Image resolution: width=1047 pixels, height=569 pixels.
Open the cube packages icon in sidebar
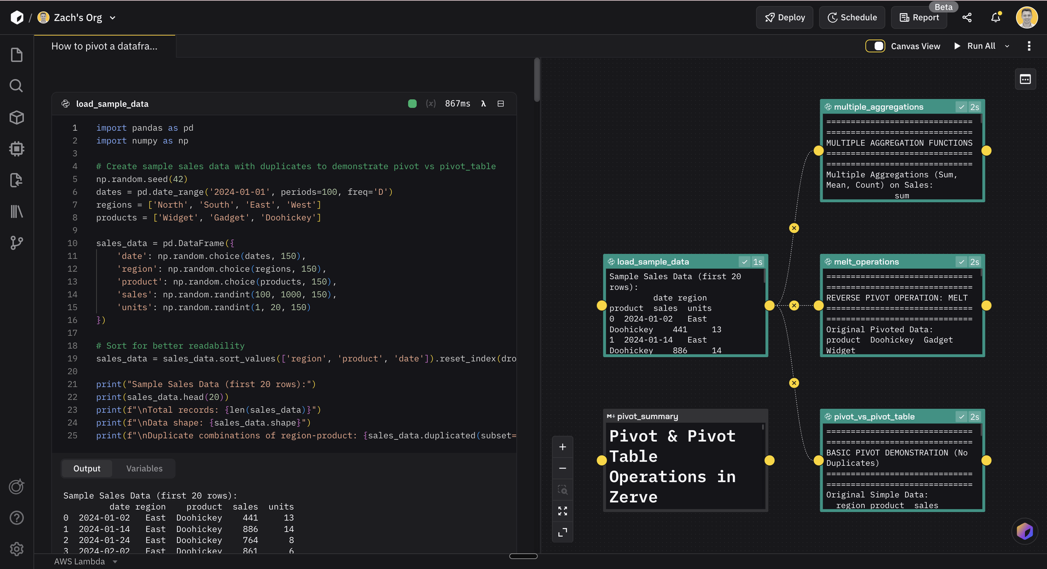pos(17,117)
